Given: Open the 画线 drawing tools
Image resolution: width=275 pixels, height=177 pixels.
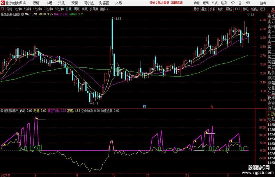Looking at the screenshot, I should (x=229, y=9).
